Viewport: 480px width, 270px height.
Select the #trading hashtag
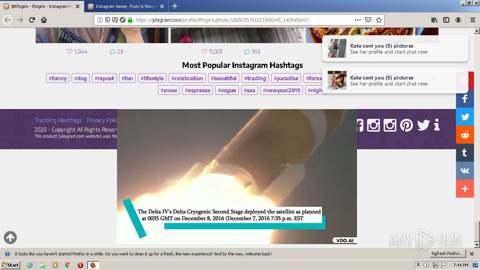[255, 78]
